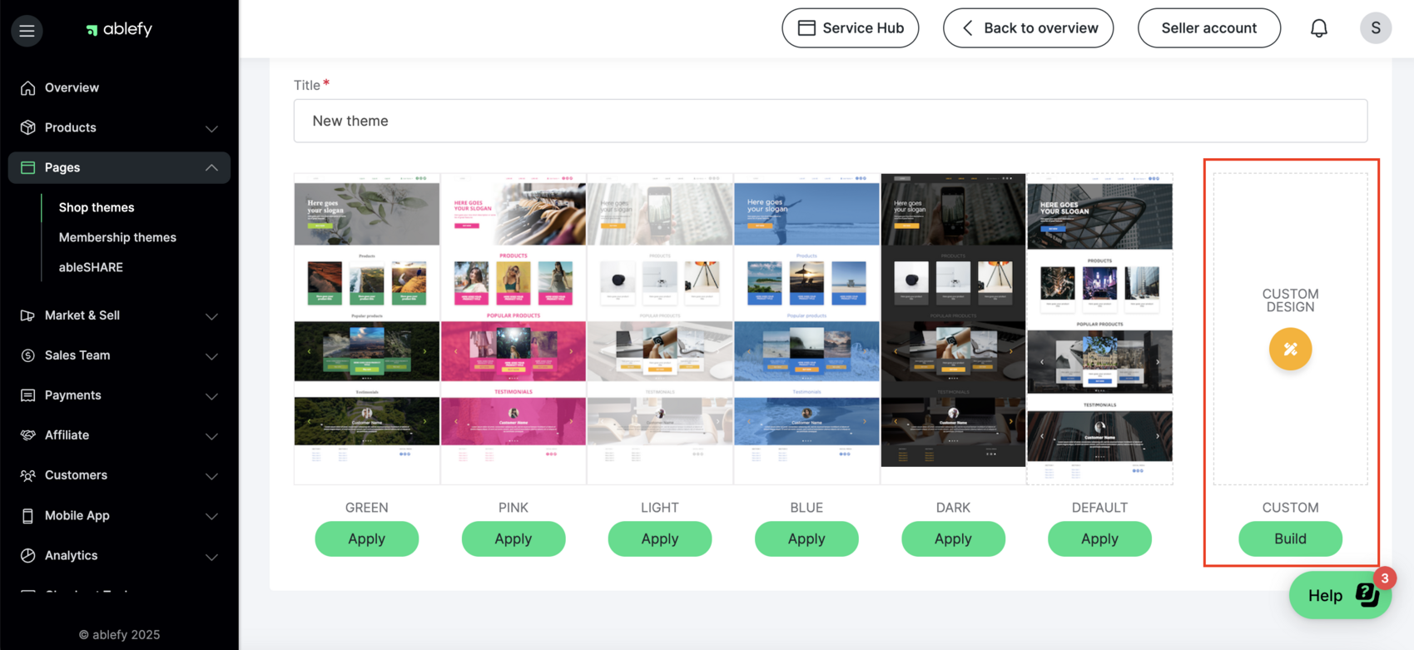Build a CUSTOM theme
Viewport: 1414px width, 650px height.
(x=1290, y=538)
